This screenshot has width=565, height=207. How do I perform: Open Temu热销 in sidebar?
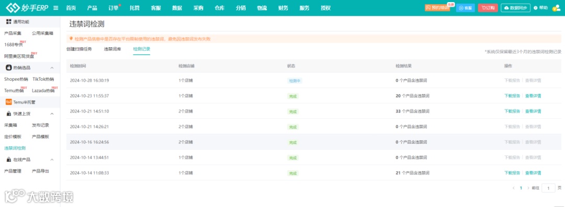click(x=14, y=91)
